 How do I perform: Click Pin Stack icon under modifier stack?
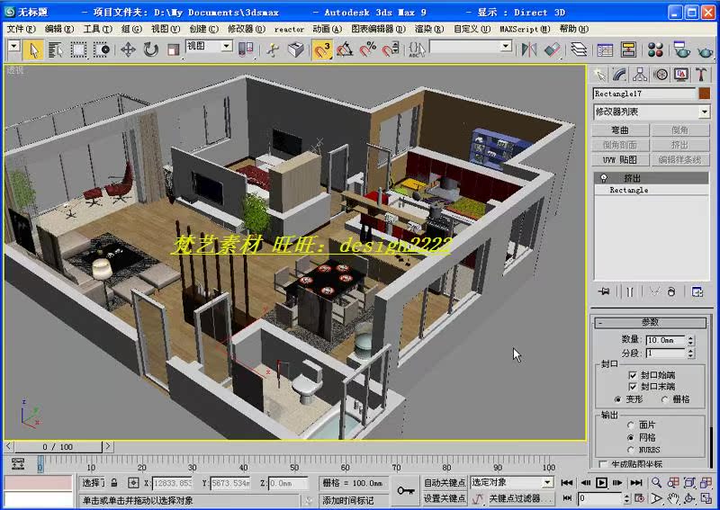point(603,291)
